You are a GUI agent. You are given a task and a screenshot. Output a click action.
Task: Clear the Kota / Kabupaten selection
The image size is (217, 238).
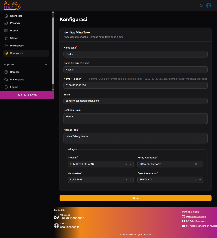coord(196,164)
